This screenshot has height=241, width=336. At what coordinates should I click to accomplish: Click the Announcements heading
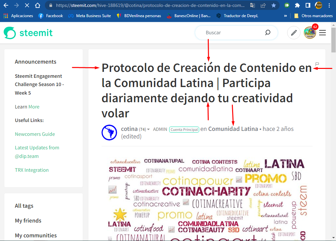pyautogui.click(x=36, y=62)
